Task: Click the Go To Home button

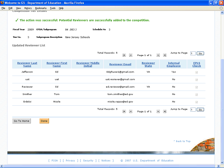Action: pyautogui.click(x=21, y=121)
